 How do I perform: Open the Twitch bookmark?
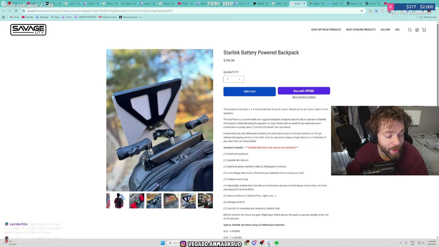pyautogui.click(x=67, y=17)
